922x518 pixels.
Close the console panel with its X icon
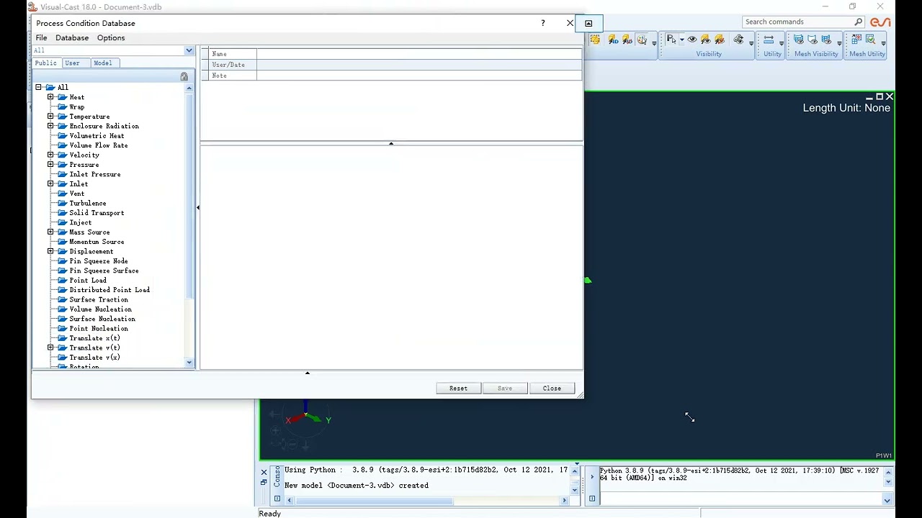tap(264, 473)
